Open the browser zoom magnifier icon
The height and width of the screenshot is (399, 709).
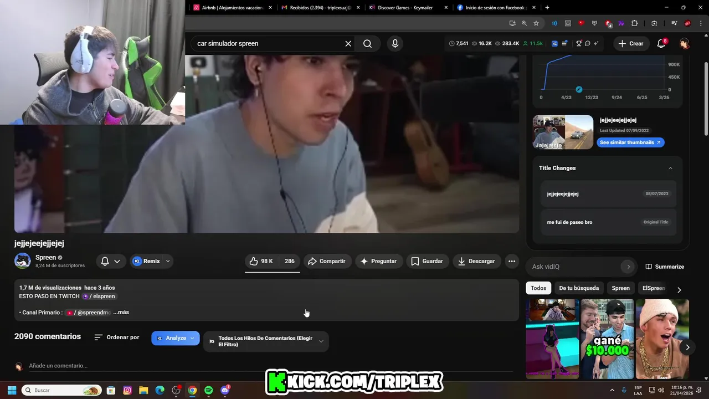[x=524, y=23]
